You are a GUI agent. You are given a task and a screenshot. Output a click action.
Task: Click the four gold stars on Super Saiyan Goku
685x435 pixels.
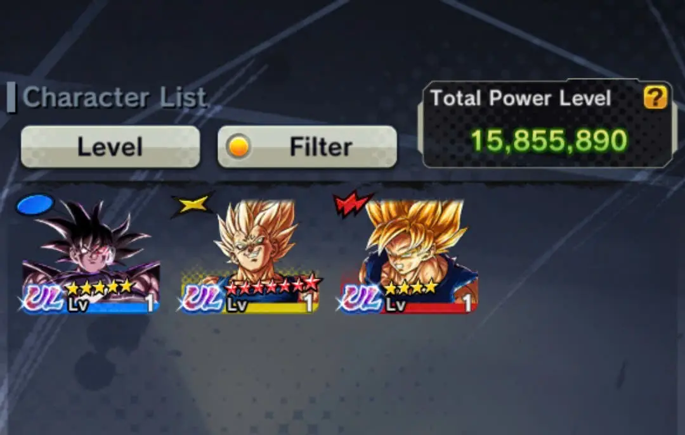click(410, 287)
